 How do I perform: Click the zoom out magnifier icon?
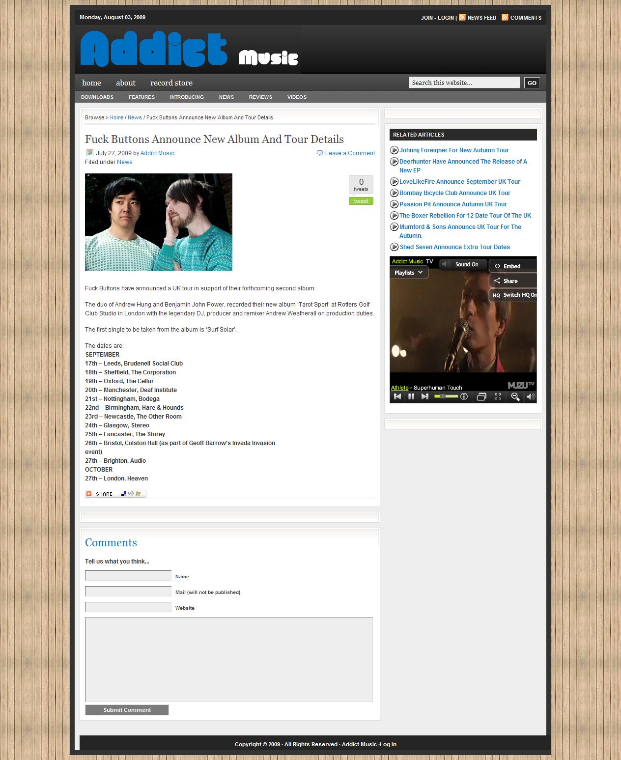click(515, 397)
